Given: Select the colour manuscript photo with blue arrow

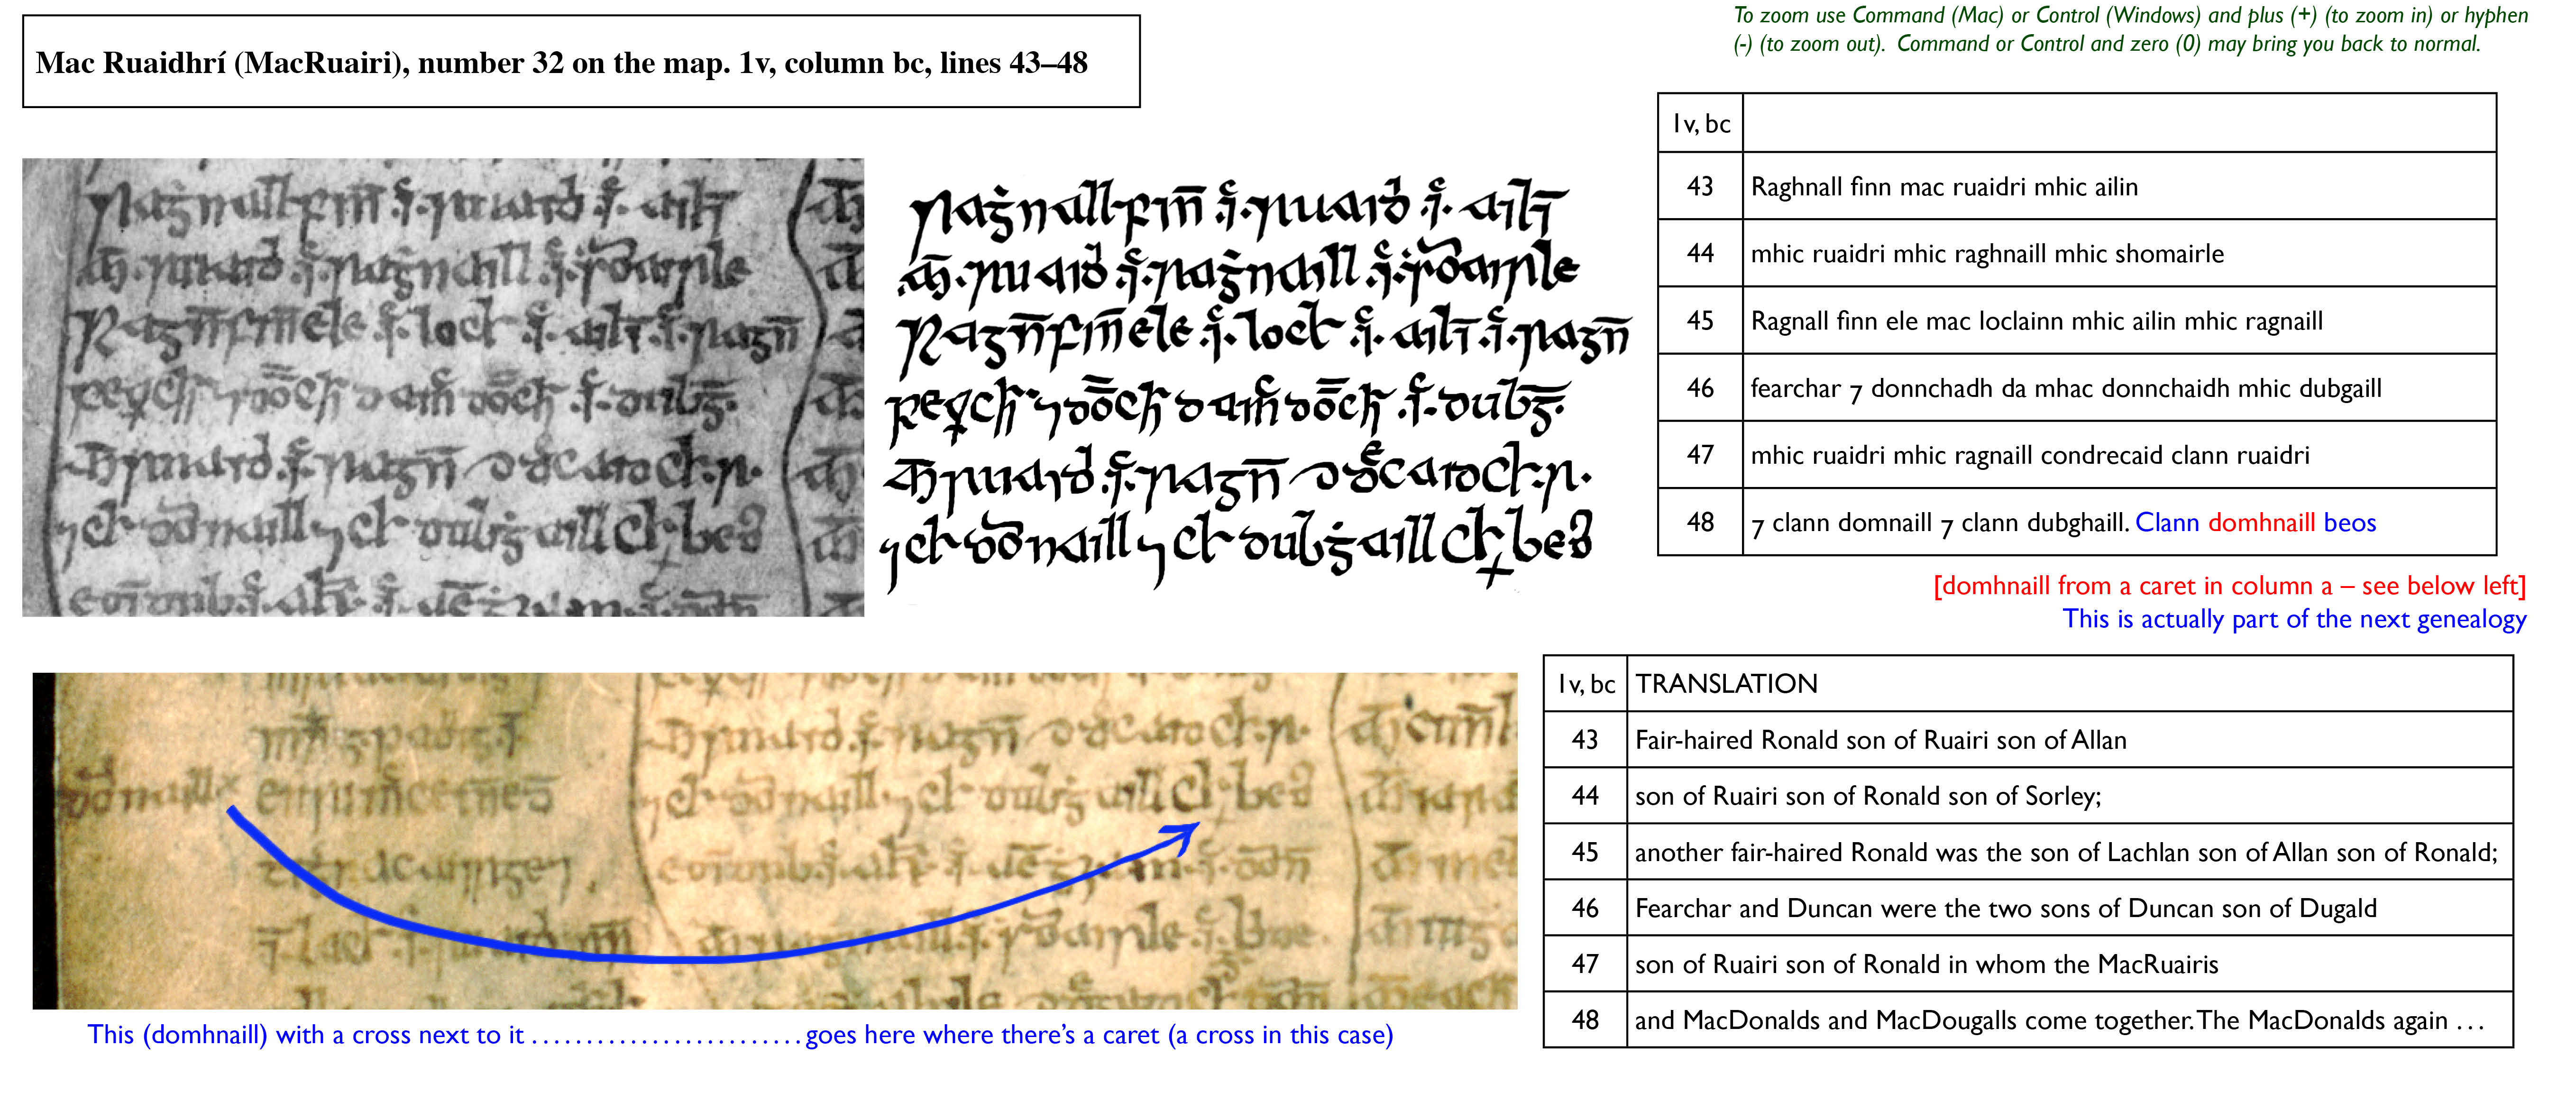Looking at the screenshot, I should (775, 840).
